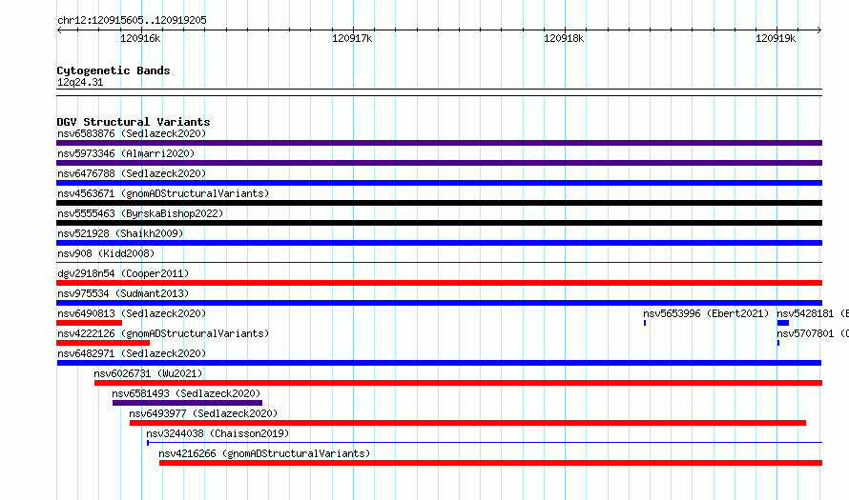
Task: Select the nsv6476788 blue variant bar
Action: click(x=439, y=183)
